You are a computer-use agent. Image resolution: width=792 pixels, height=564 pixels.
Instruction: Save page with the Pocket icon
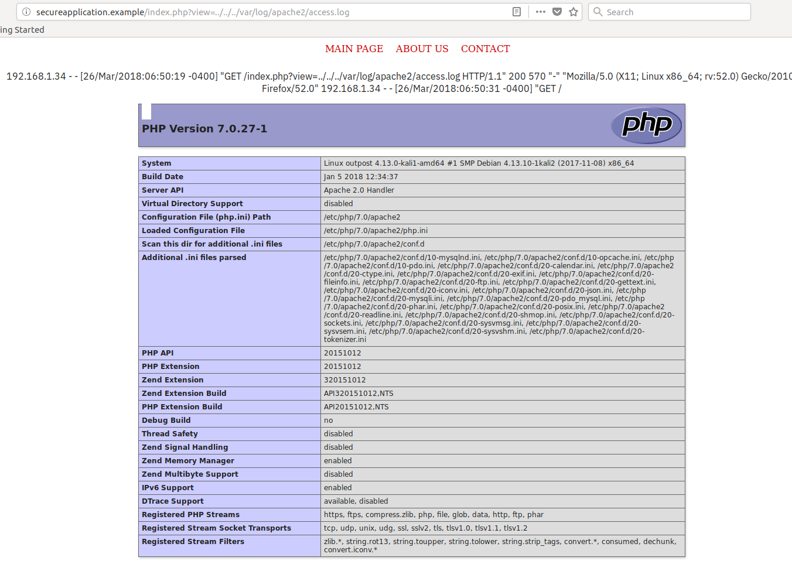click(557, 12)
